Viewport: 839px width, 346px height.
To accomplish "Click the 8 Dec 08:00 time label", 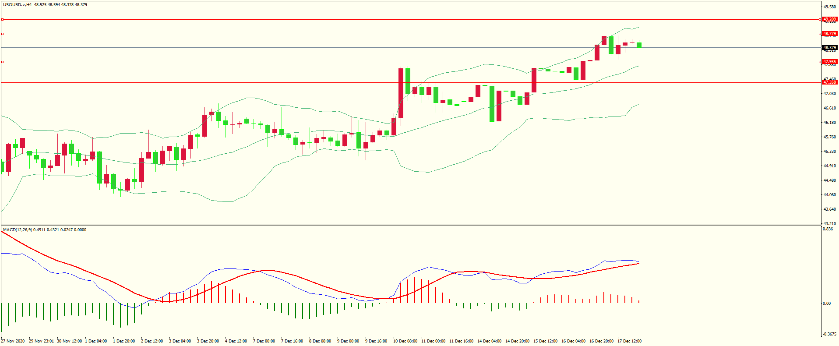I will (x=320, y=341).
